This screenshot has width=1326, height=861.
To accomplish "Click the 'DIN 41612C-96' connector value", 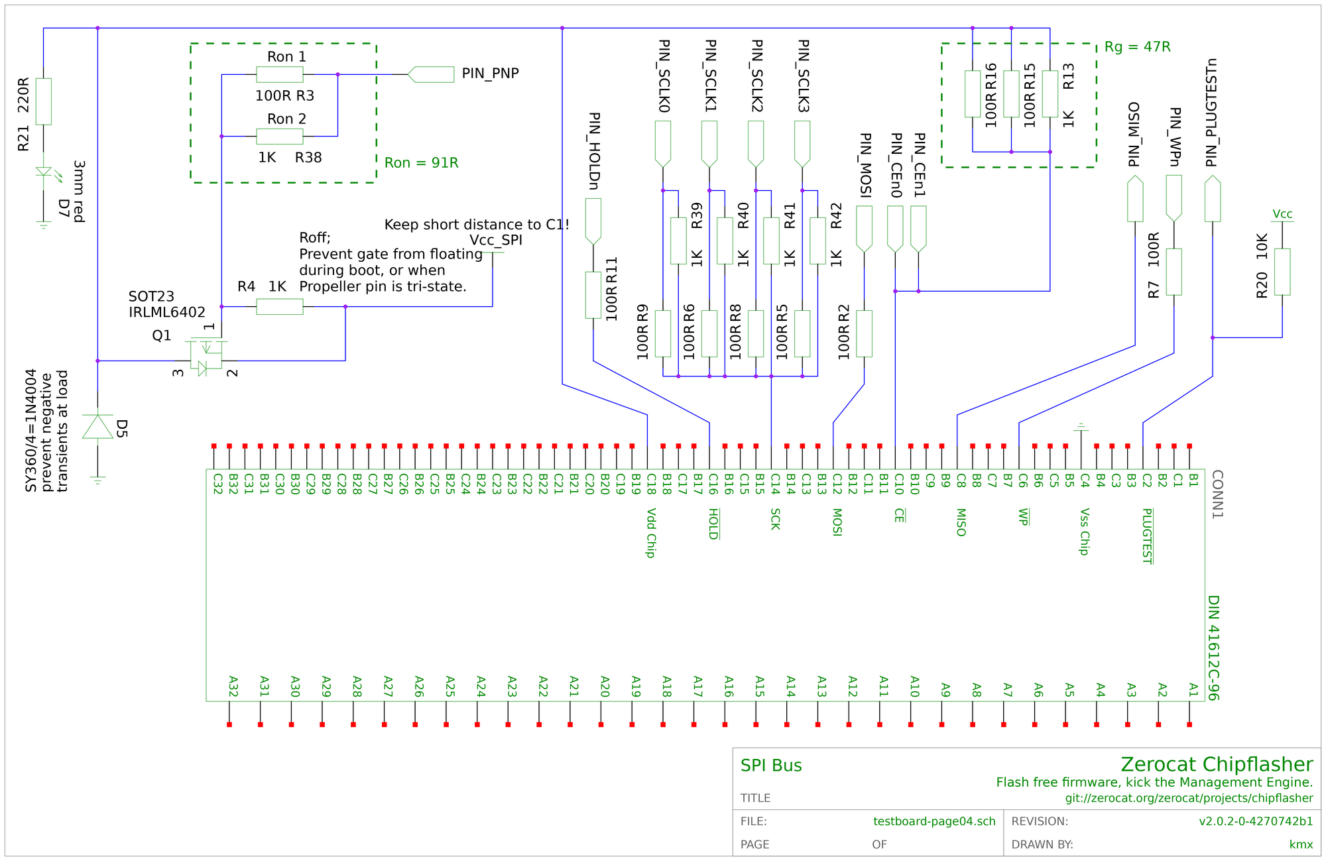I will [x=1213, y=648].
